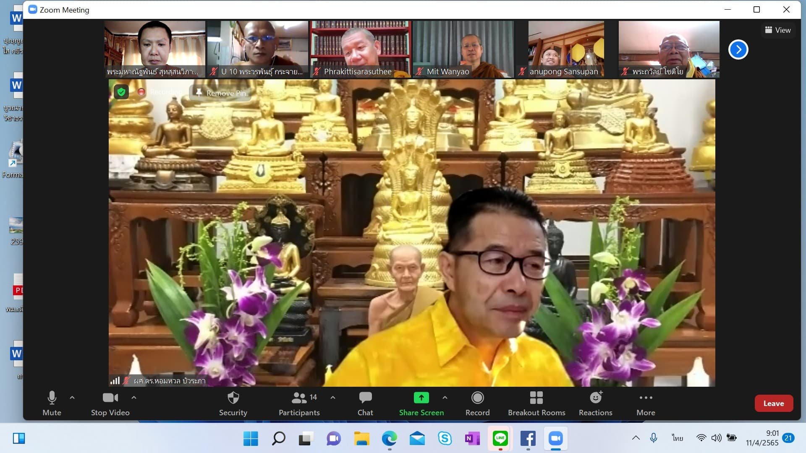806x453 pixels.
Task: Open the notification badge showing 21
Action: point(788,438)
